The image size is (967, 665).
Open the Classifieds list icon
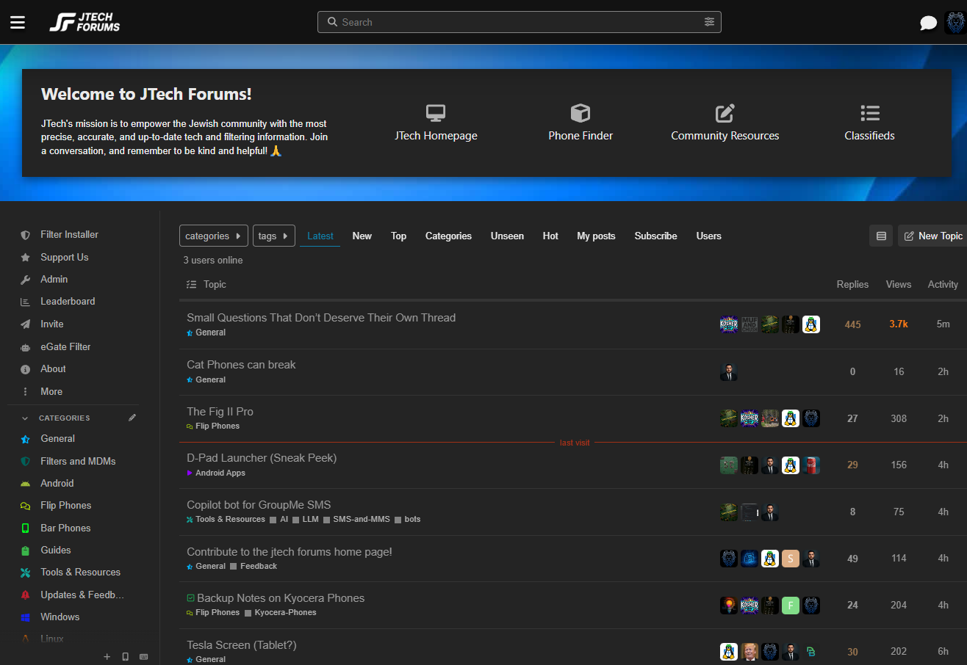click(x=869, y=113)
